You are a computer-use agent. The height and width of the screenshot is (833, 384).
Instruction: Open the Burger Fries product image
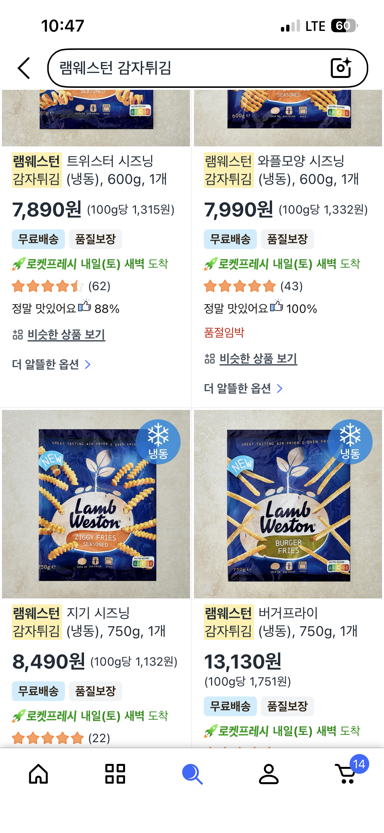pyautogui.click(x=288, y=504)
